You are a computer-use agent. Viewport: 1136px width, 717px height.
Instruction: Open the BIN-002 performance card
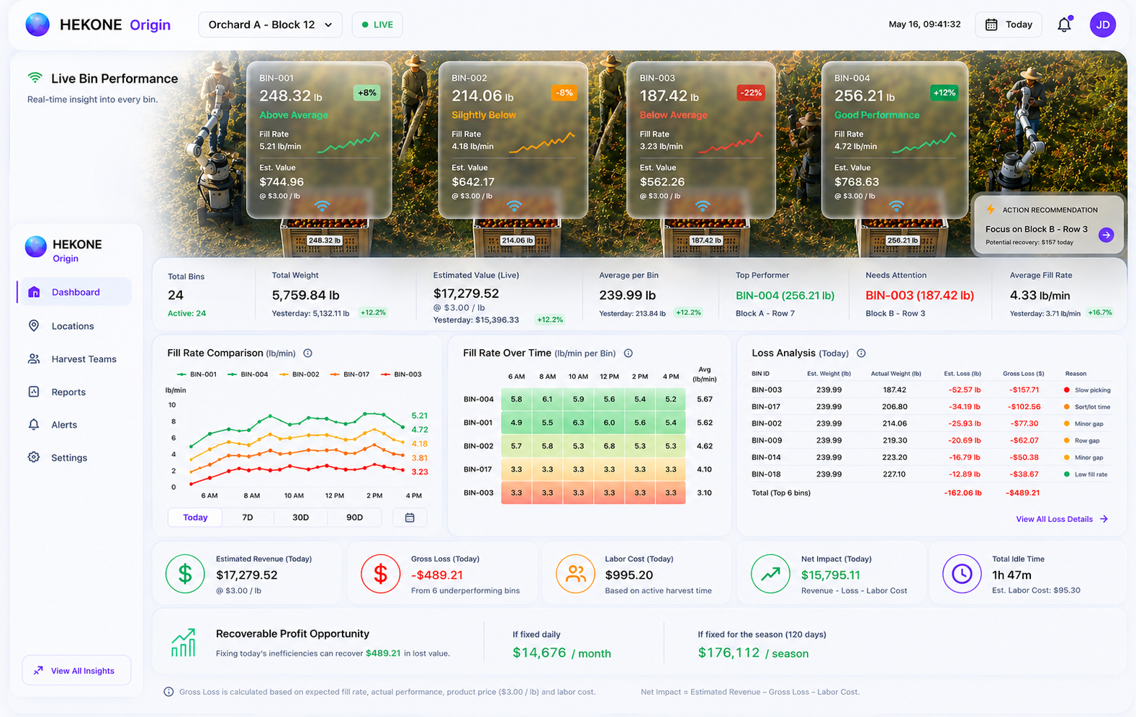(513, 140)
